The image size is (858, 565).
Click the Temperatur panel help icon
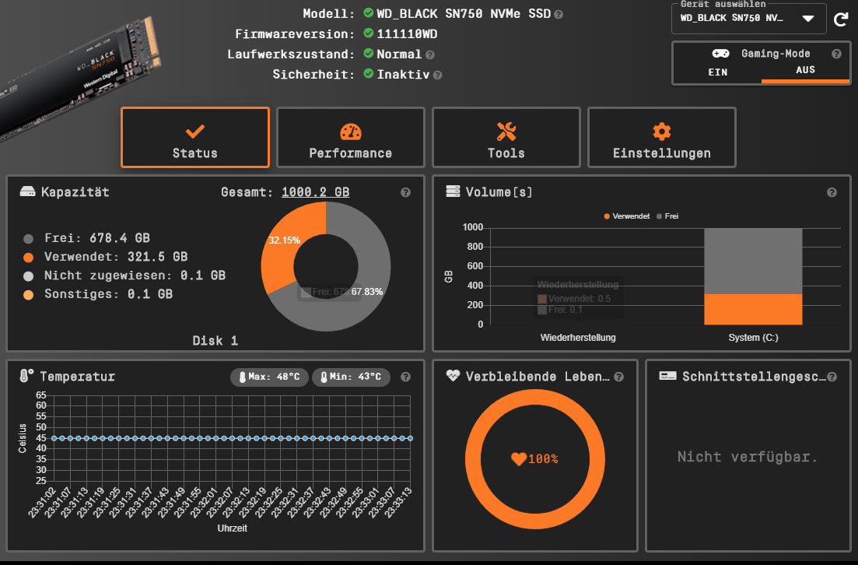405,377
